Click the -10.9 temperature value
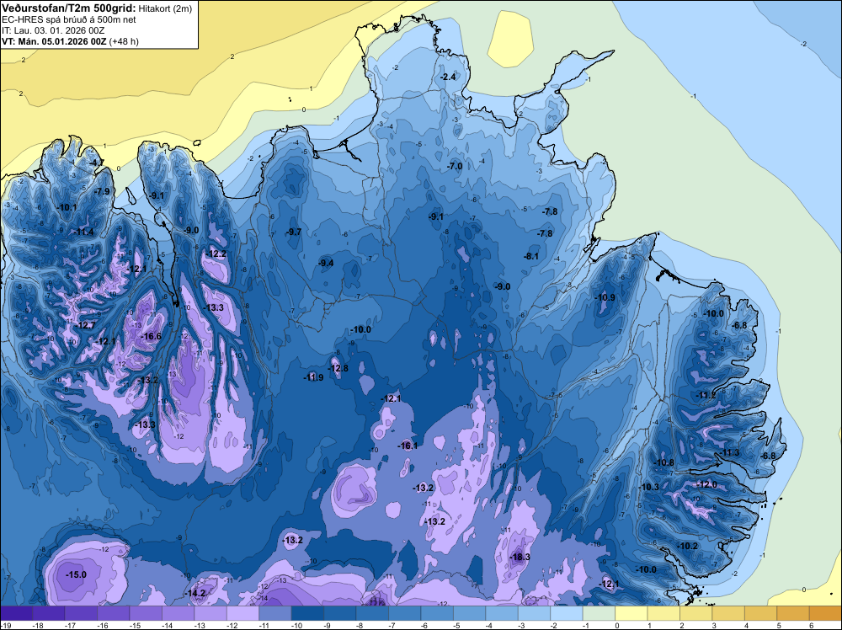 click(605, 297)
